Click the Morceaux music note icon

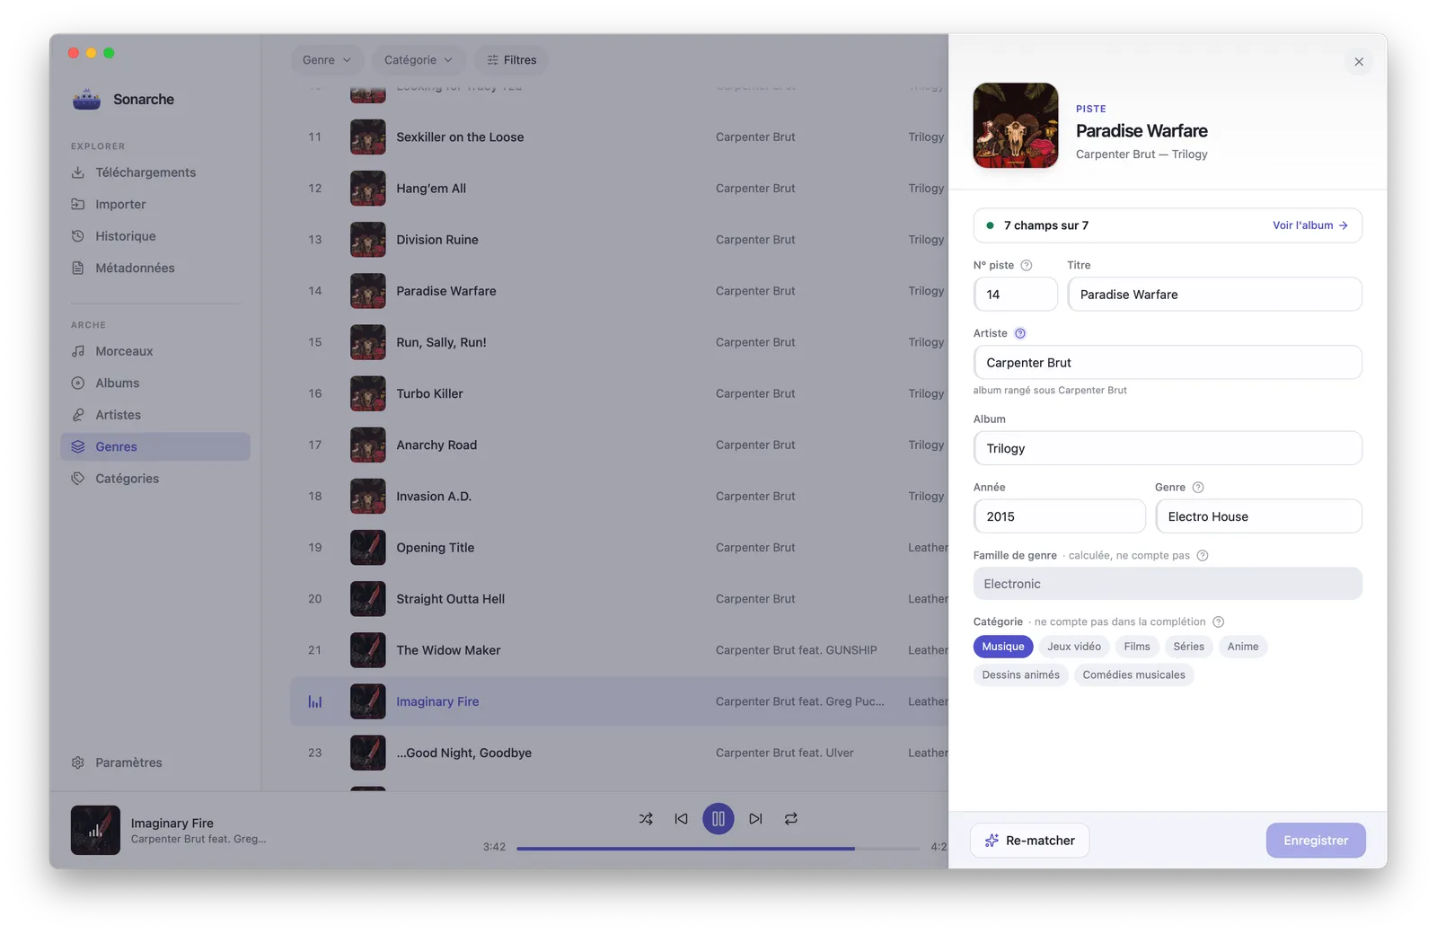[x=78, y=351]
